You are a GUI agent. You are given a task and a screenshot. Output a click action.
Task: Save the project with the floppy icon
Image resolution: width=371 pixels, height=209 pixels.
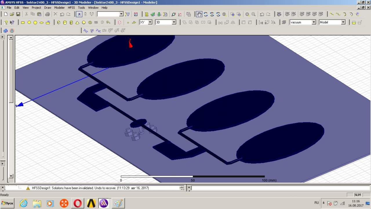pyautogui.click(x=18, y=14)
